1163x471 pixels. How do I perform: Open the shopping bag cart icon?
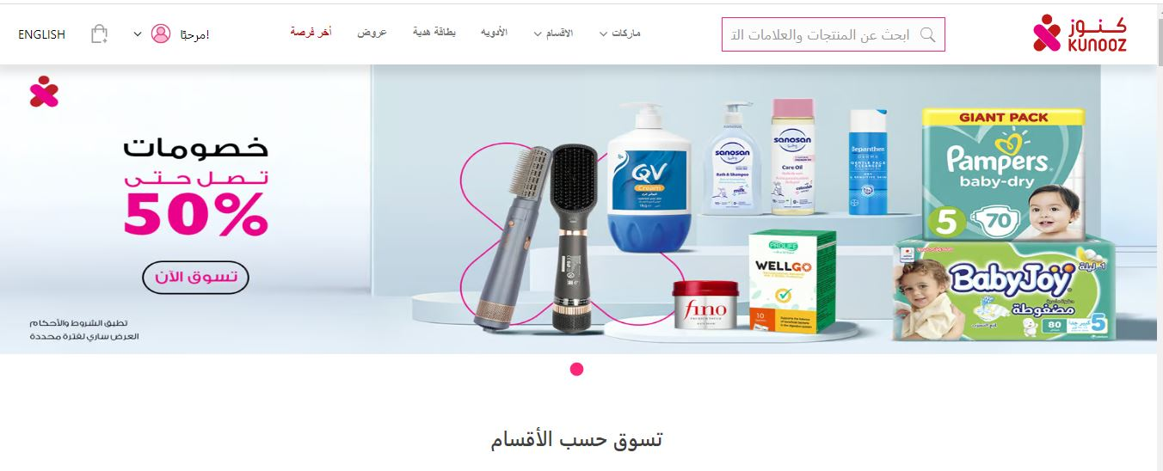pyautogui.click(x=100, y=34)
